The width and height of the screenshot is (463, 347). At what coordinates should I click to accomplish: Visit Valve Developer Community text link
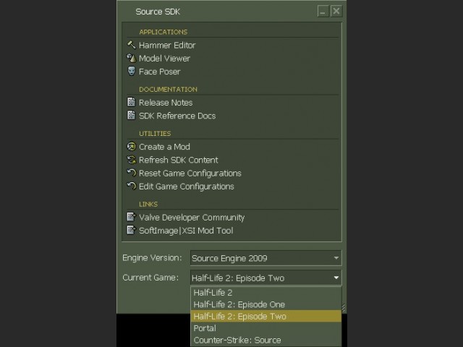click(192, 218)
